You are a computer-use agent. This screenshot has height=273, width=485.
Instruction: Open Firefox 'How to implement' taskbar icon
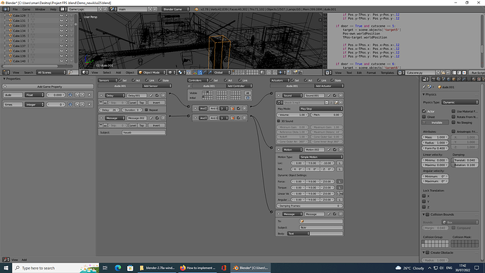tap(198, 268)
